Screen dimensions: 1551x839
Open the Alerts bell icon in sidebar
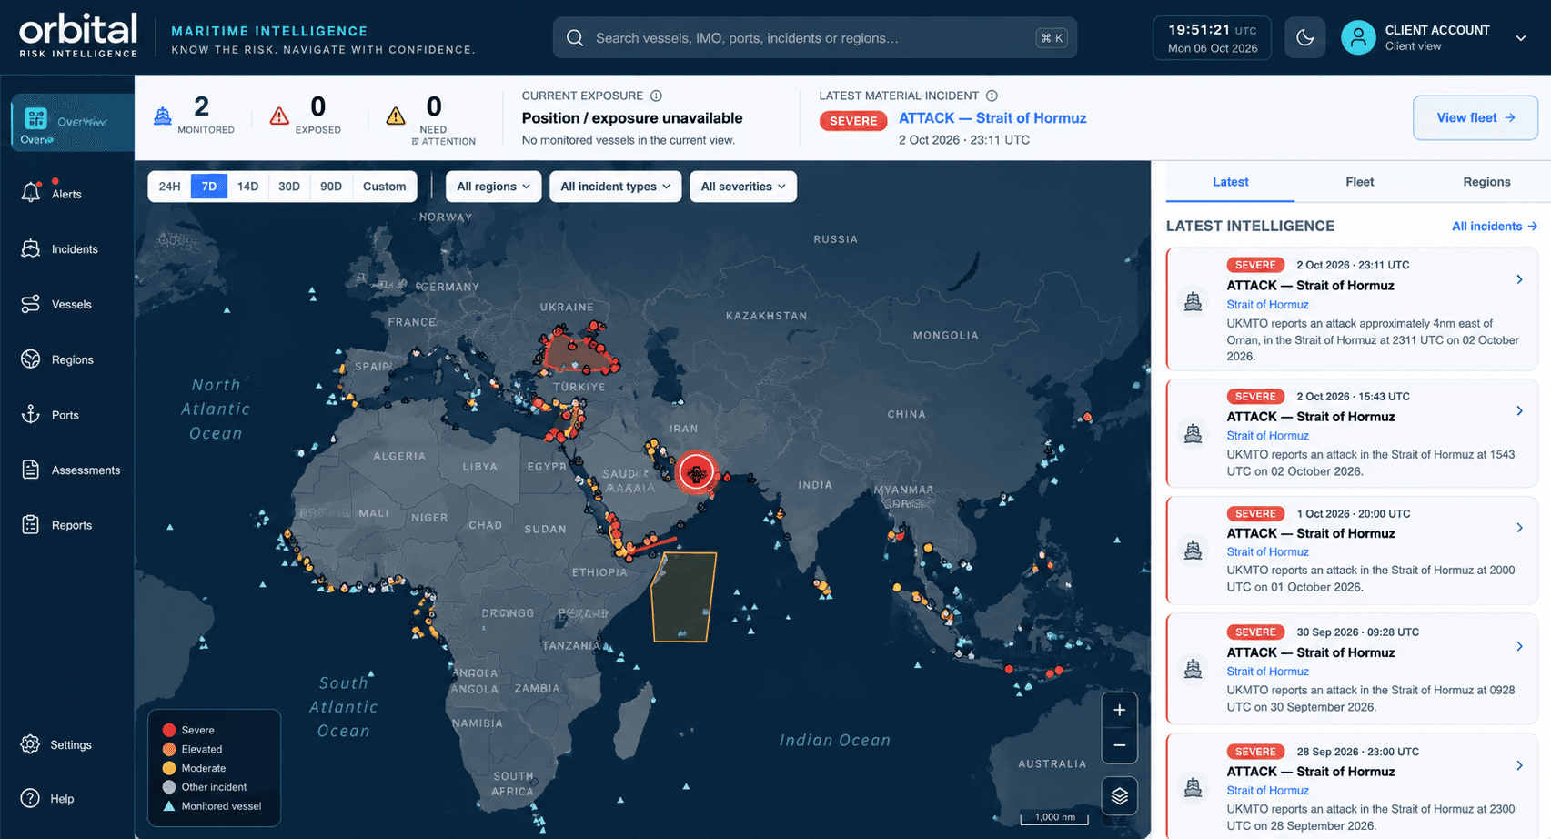click(31, 192)
